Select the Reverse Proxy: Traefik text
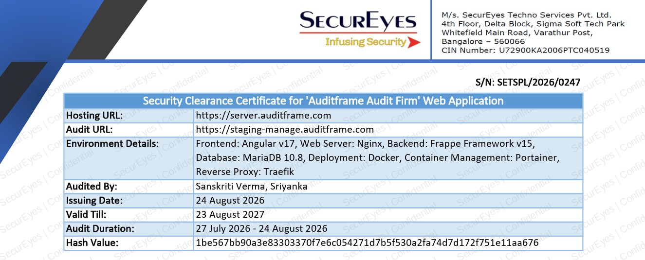 pyautogui.click(x=245, y=172)
